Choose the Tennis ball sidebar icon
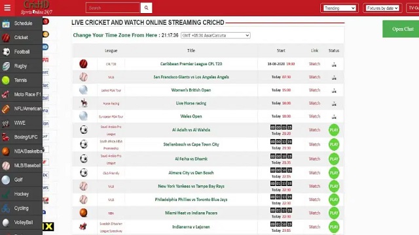This screenshot has height=235, width=419. pos(6,80)
